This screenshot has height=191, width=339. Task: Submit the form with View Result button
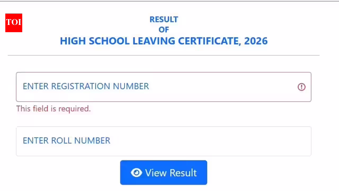coord(164,172)
